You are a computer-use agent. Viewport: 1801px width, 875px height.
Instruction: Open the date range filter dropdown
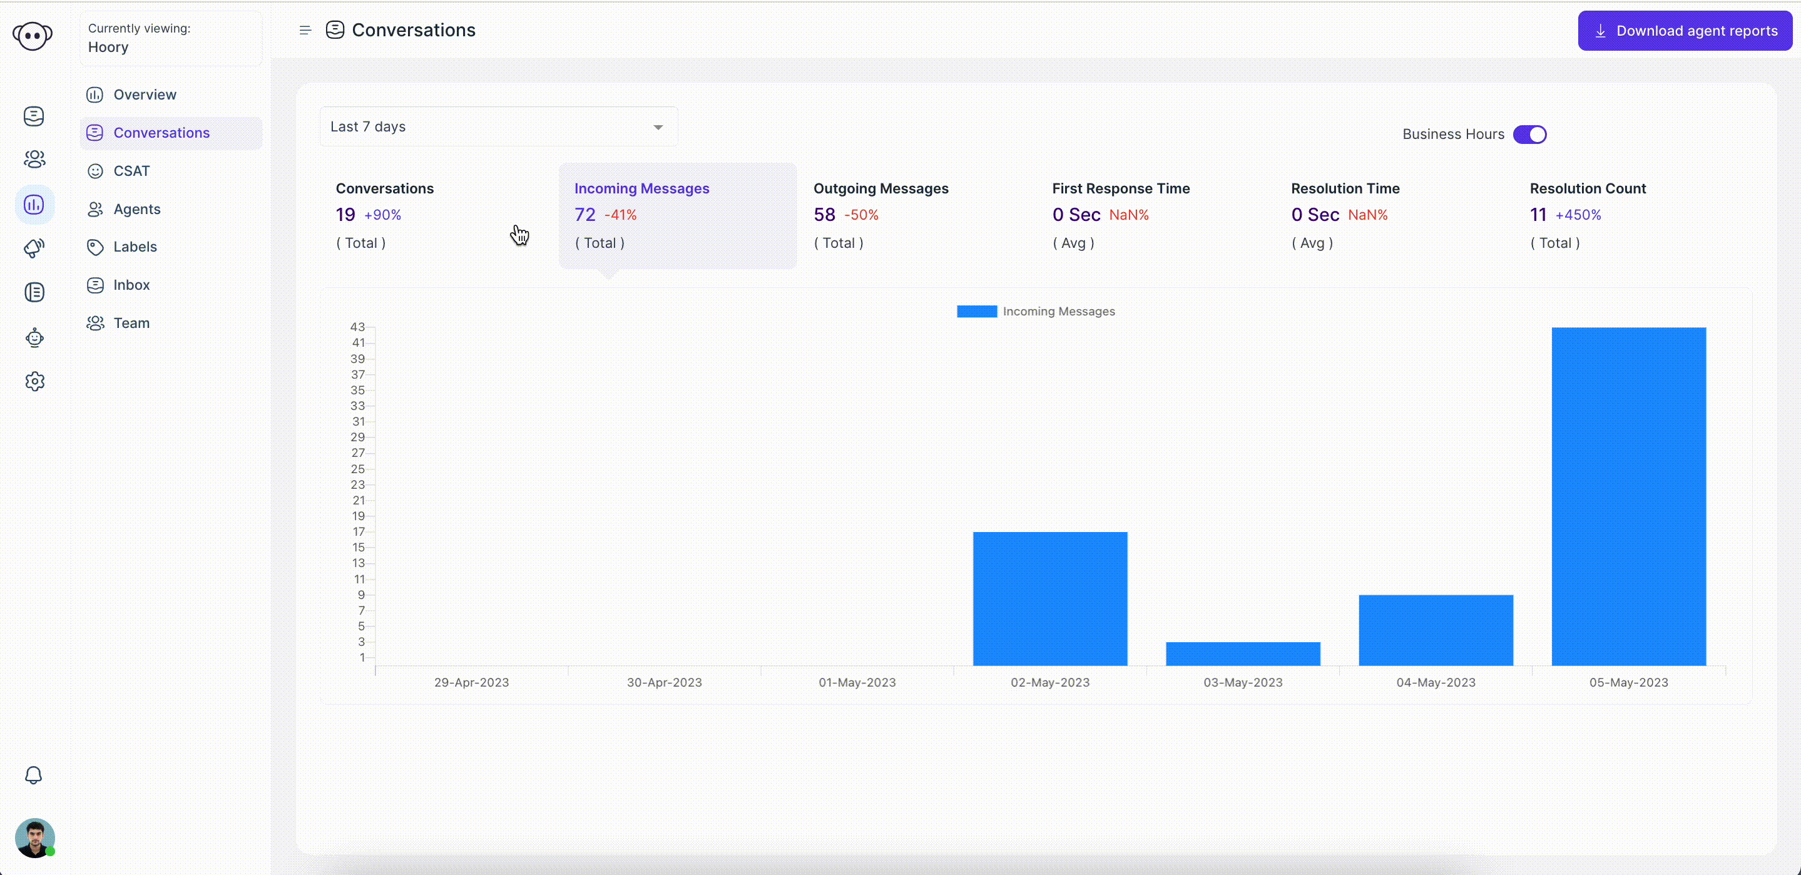click(x=495, y=126)
